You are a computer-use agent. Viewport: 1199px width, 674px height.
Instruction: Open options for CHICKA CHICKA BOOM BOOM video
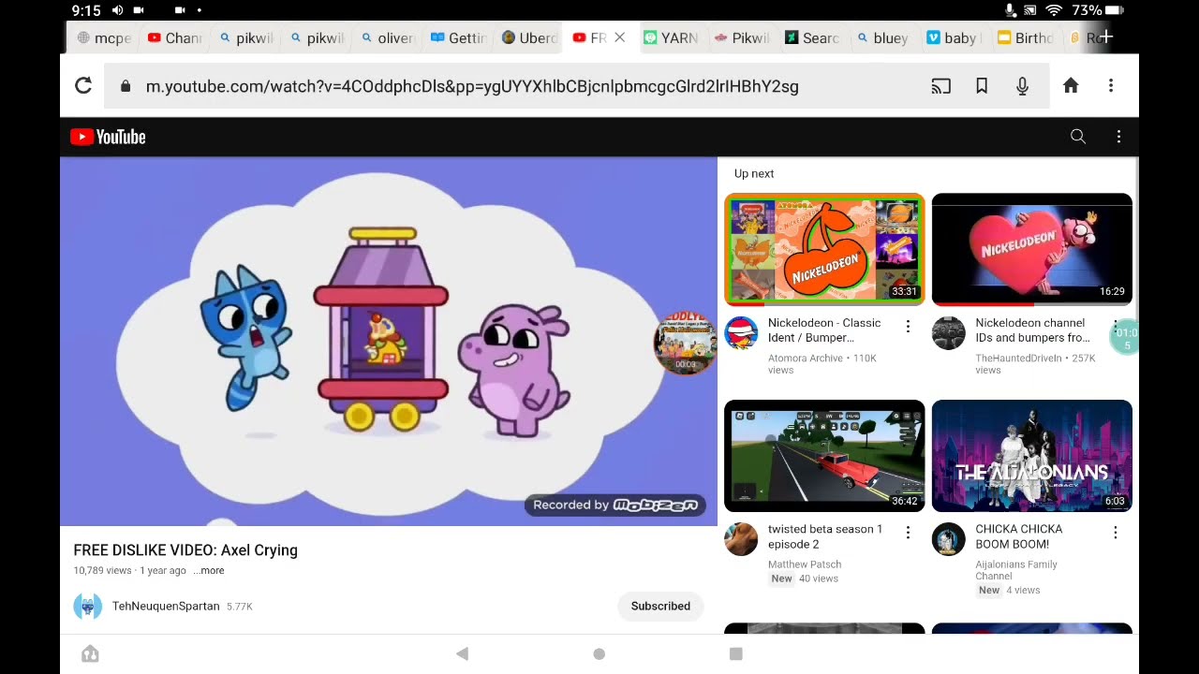tap(1115, 532)
